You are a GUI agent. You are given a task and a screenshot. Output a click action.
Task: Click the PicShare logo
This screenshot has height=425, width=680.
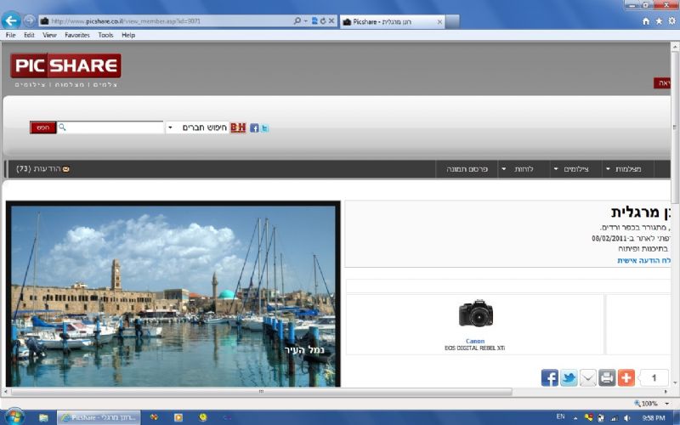click(65, 66)
